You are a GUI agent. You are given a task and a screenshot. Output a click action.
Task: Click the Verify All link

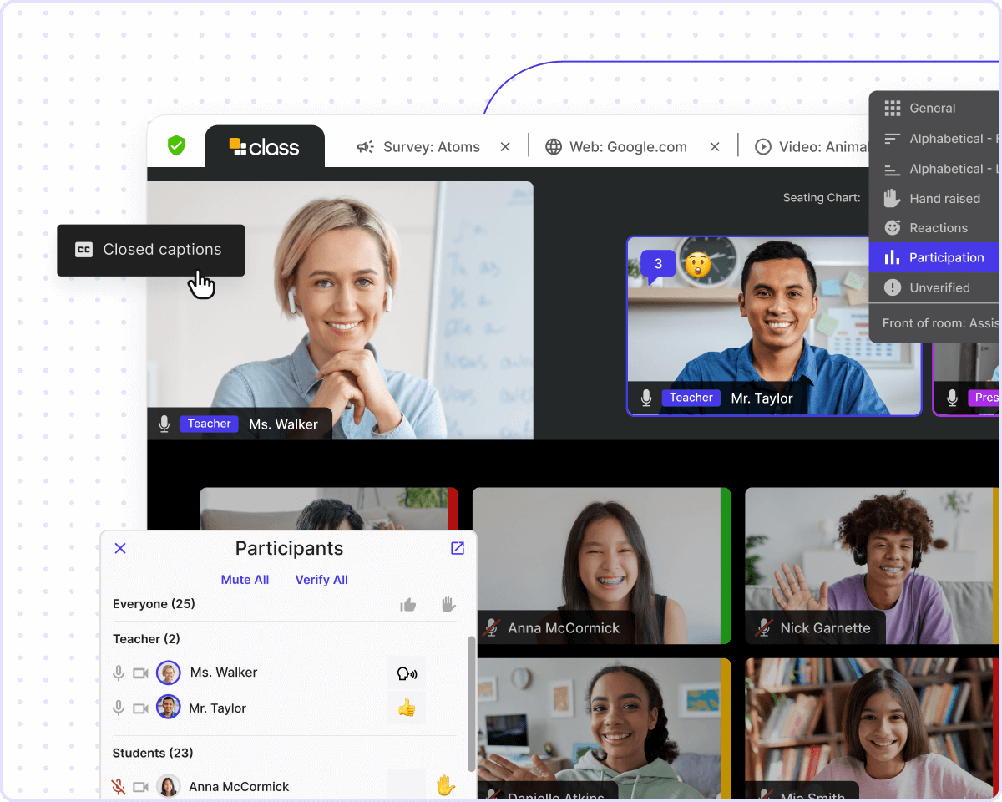(321, 580)
